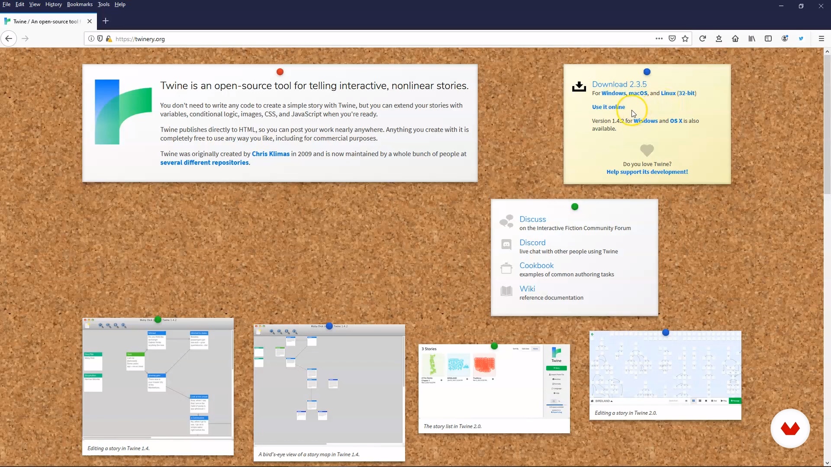The height and width of the screenshot is (467, 831).
Task: Click the Download 2.3.5 link
Action: [619, 84]
